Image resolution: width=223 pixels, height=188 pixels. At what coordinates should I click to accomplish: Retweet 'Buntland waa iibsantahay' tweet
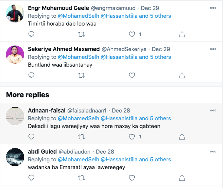coord(81,75)
